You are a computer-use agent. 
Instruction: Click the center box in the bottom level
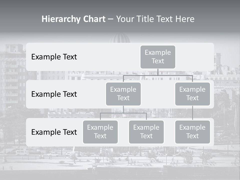pos(146,132)
